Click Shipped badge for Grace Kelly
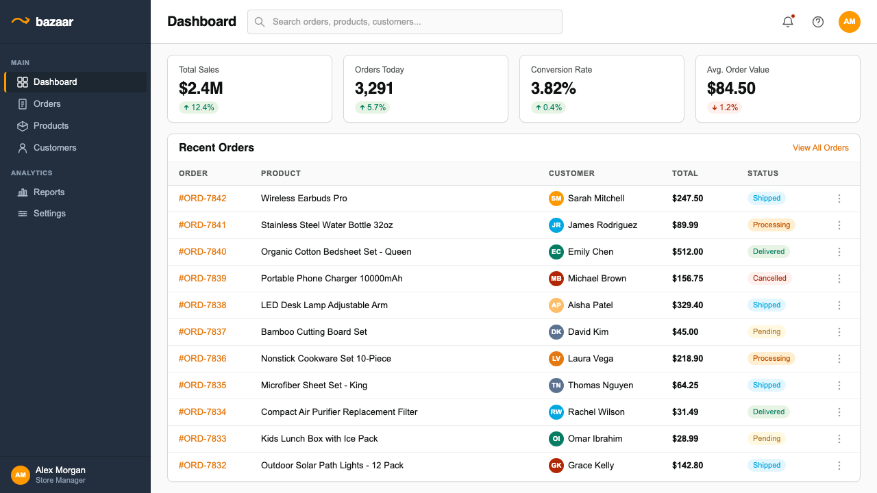The width and height of the screenshot is (877, 493). pyautogui.click(x=767, y=466)
